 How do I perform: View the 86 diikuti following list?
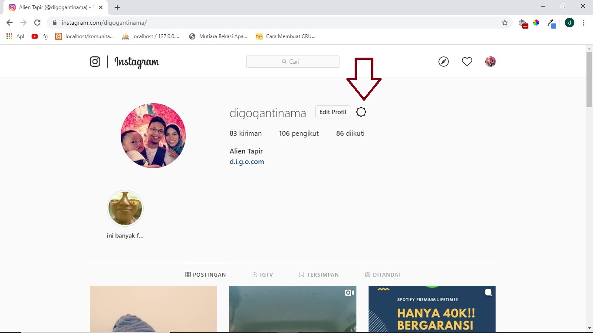350,134
